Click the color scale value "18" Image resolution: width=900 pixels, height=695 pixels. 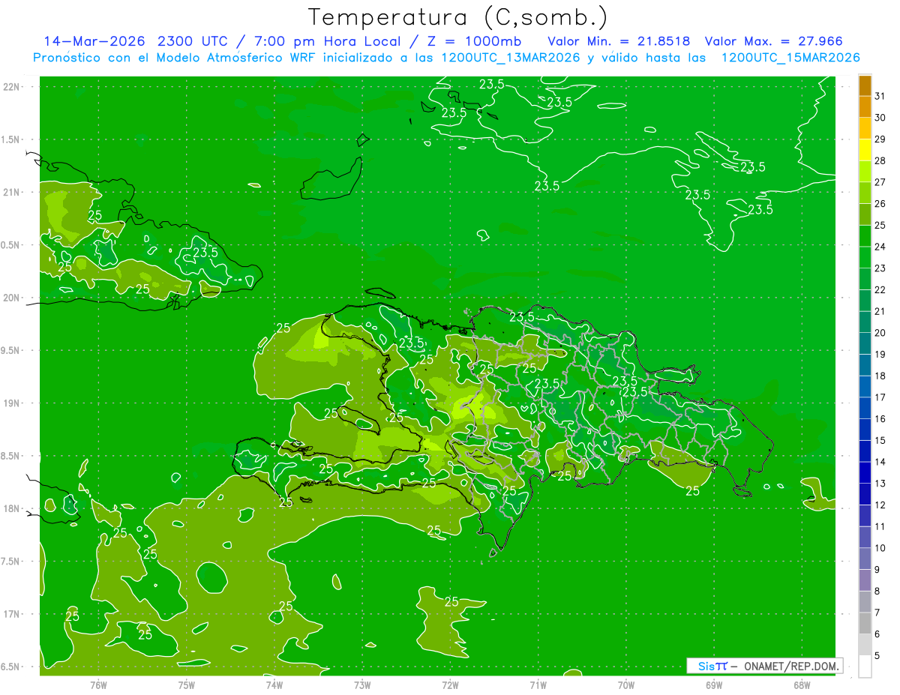(880, 376)
